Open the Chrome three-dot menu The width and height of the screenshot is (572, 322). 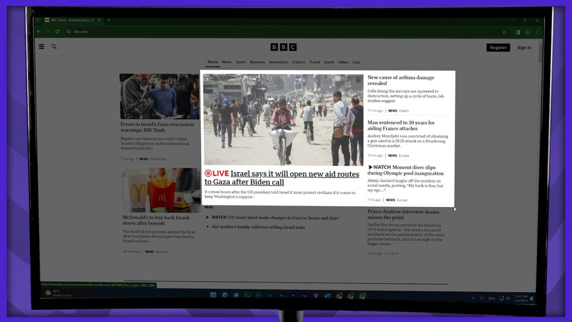click(537, 32)
